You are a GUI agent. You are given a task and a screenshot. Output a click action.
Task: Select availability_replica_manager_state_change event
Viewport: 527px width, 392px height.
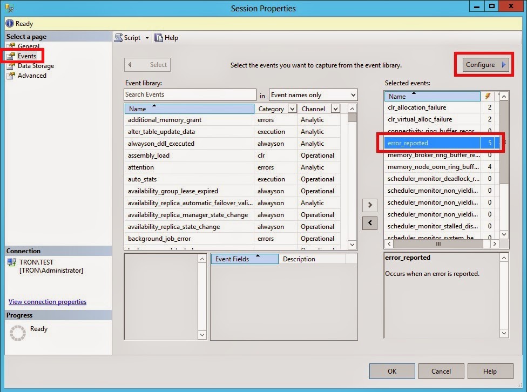point(232,215)
